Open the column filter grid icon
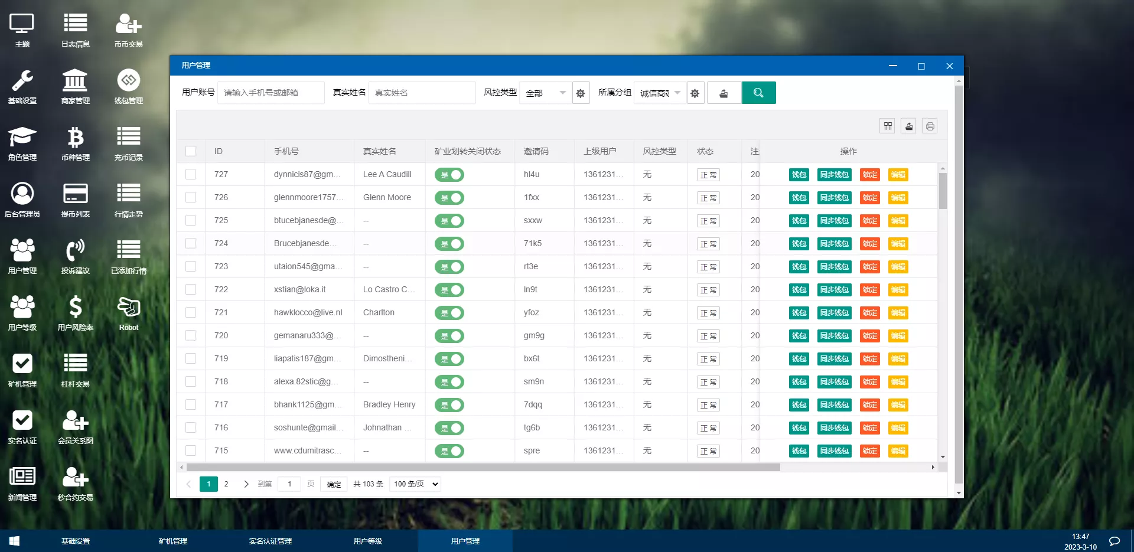The image size is (1134, 552). (x=887, y=126)
